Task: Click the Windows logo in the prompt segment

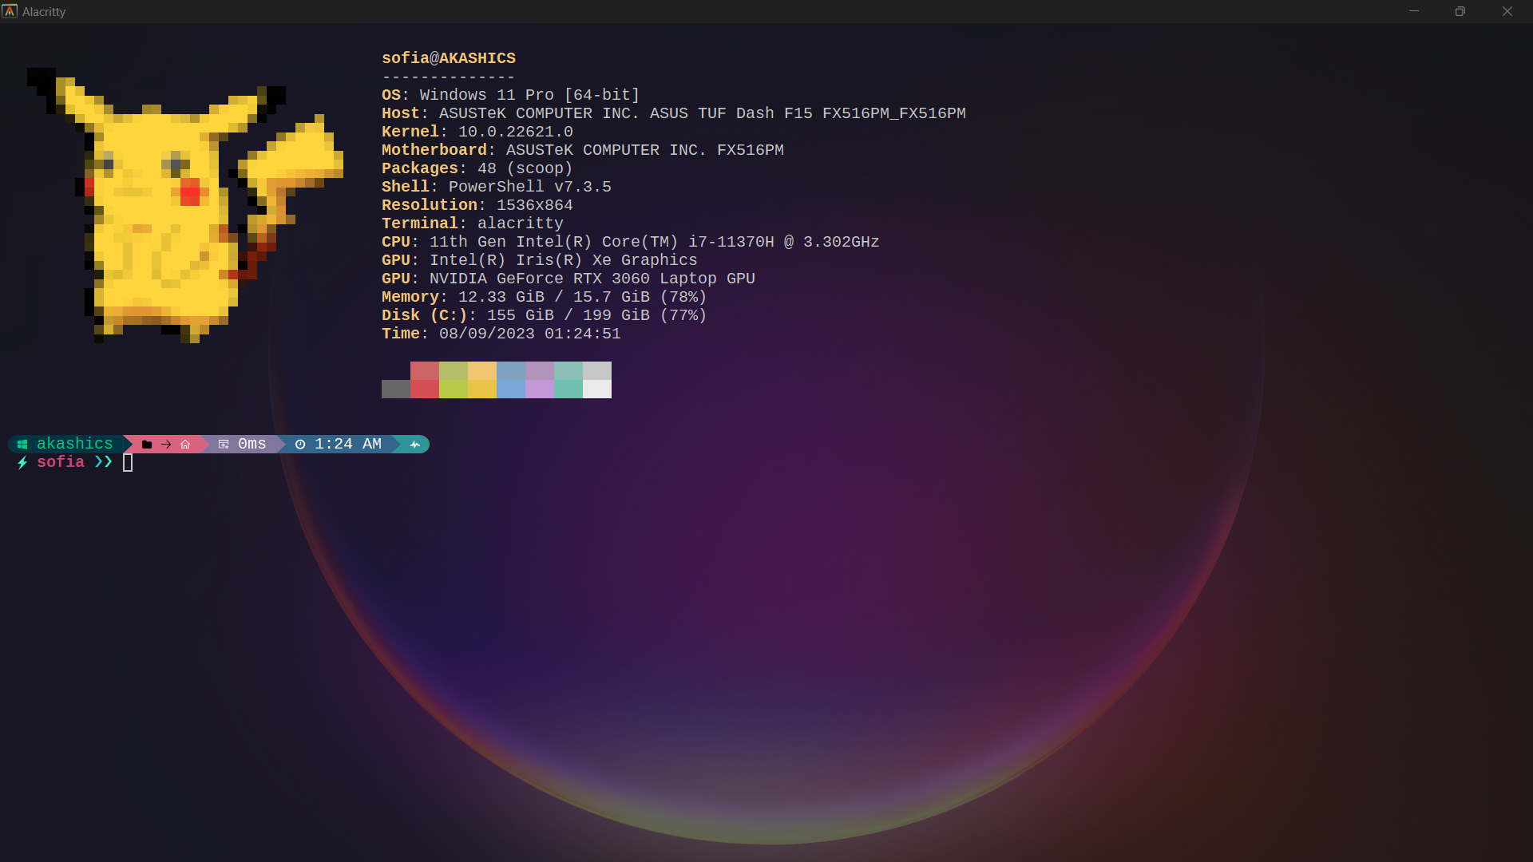Action: (x=22, y=445)
